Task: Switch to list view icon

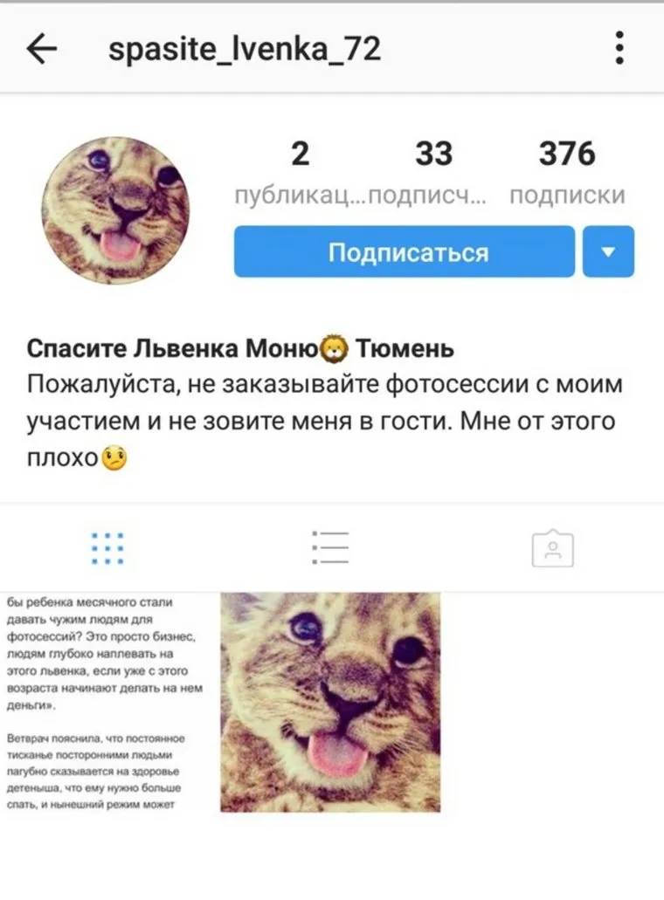Action: click(330, 547)
